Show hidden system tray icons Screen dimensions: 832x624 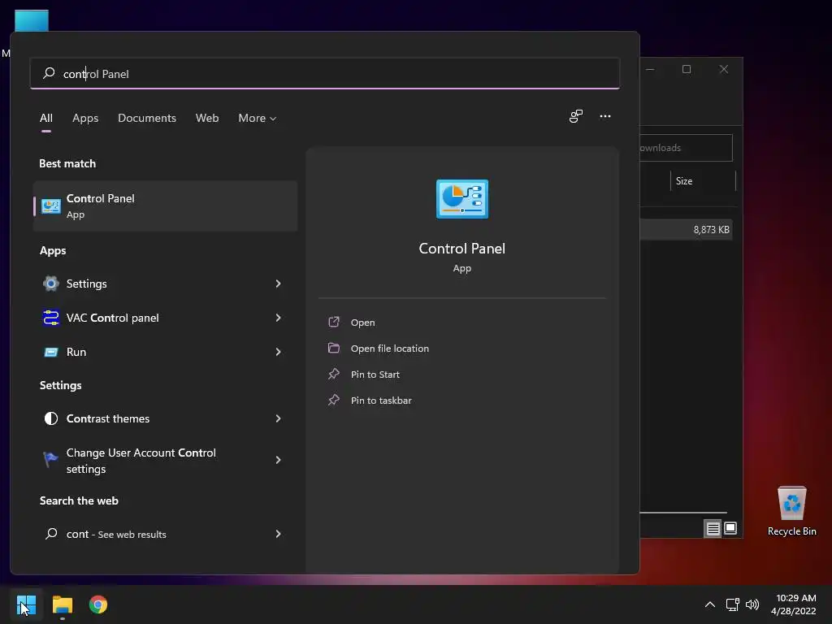pos(710,604)
